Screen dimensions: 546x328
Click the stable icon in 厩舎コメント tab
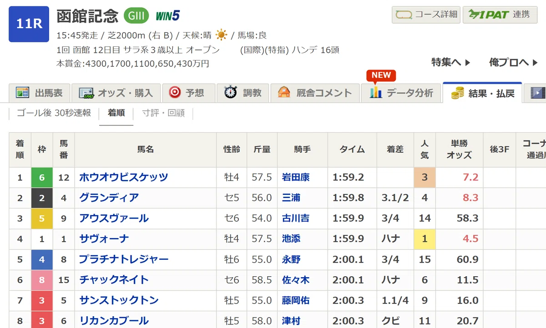284,93
